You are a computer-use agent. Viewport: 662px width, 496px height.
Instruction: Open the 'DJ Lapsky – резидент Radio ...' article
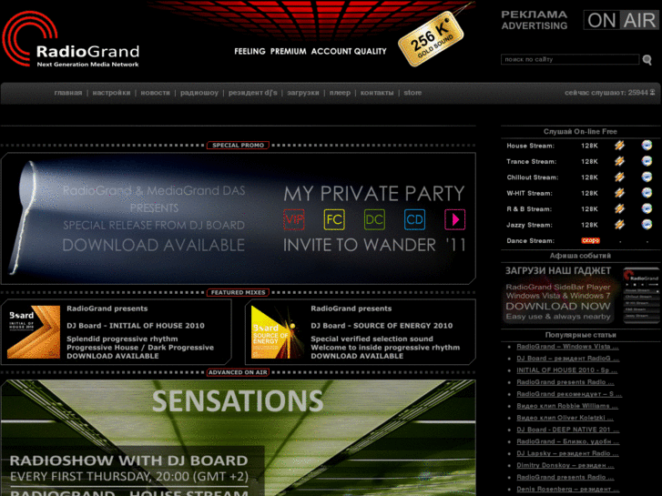[x=567, y=453]
